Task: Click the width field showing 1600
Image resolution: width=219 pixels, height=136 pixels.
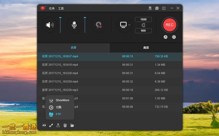Action: (143, 20)
